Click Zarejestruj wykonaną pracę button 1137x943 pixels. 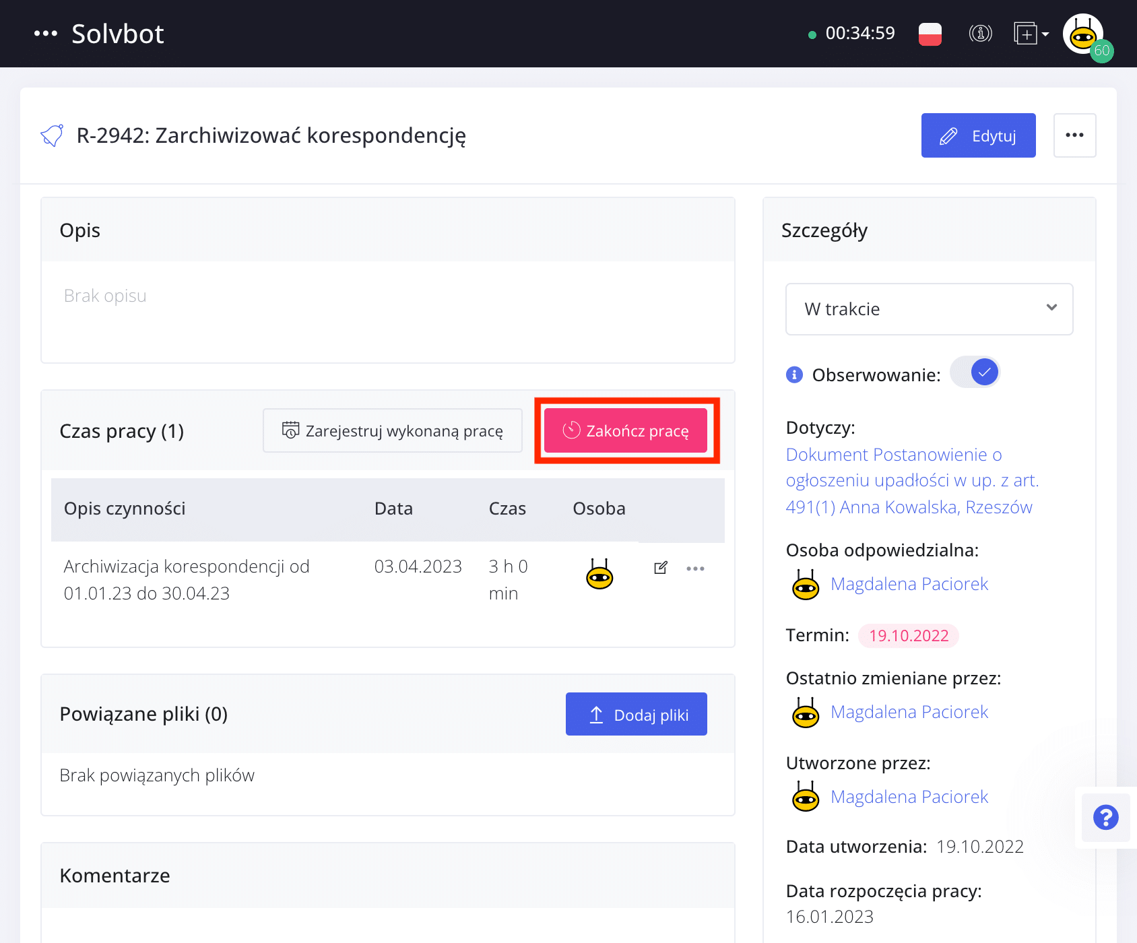[393, 430]
